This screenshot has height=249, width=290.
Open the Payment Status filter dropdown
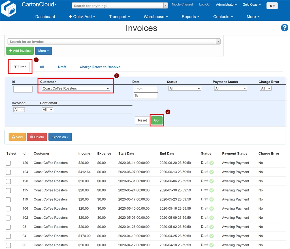(x=231, y=88)
